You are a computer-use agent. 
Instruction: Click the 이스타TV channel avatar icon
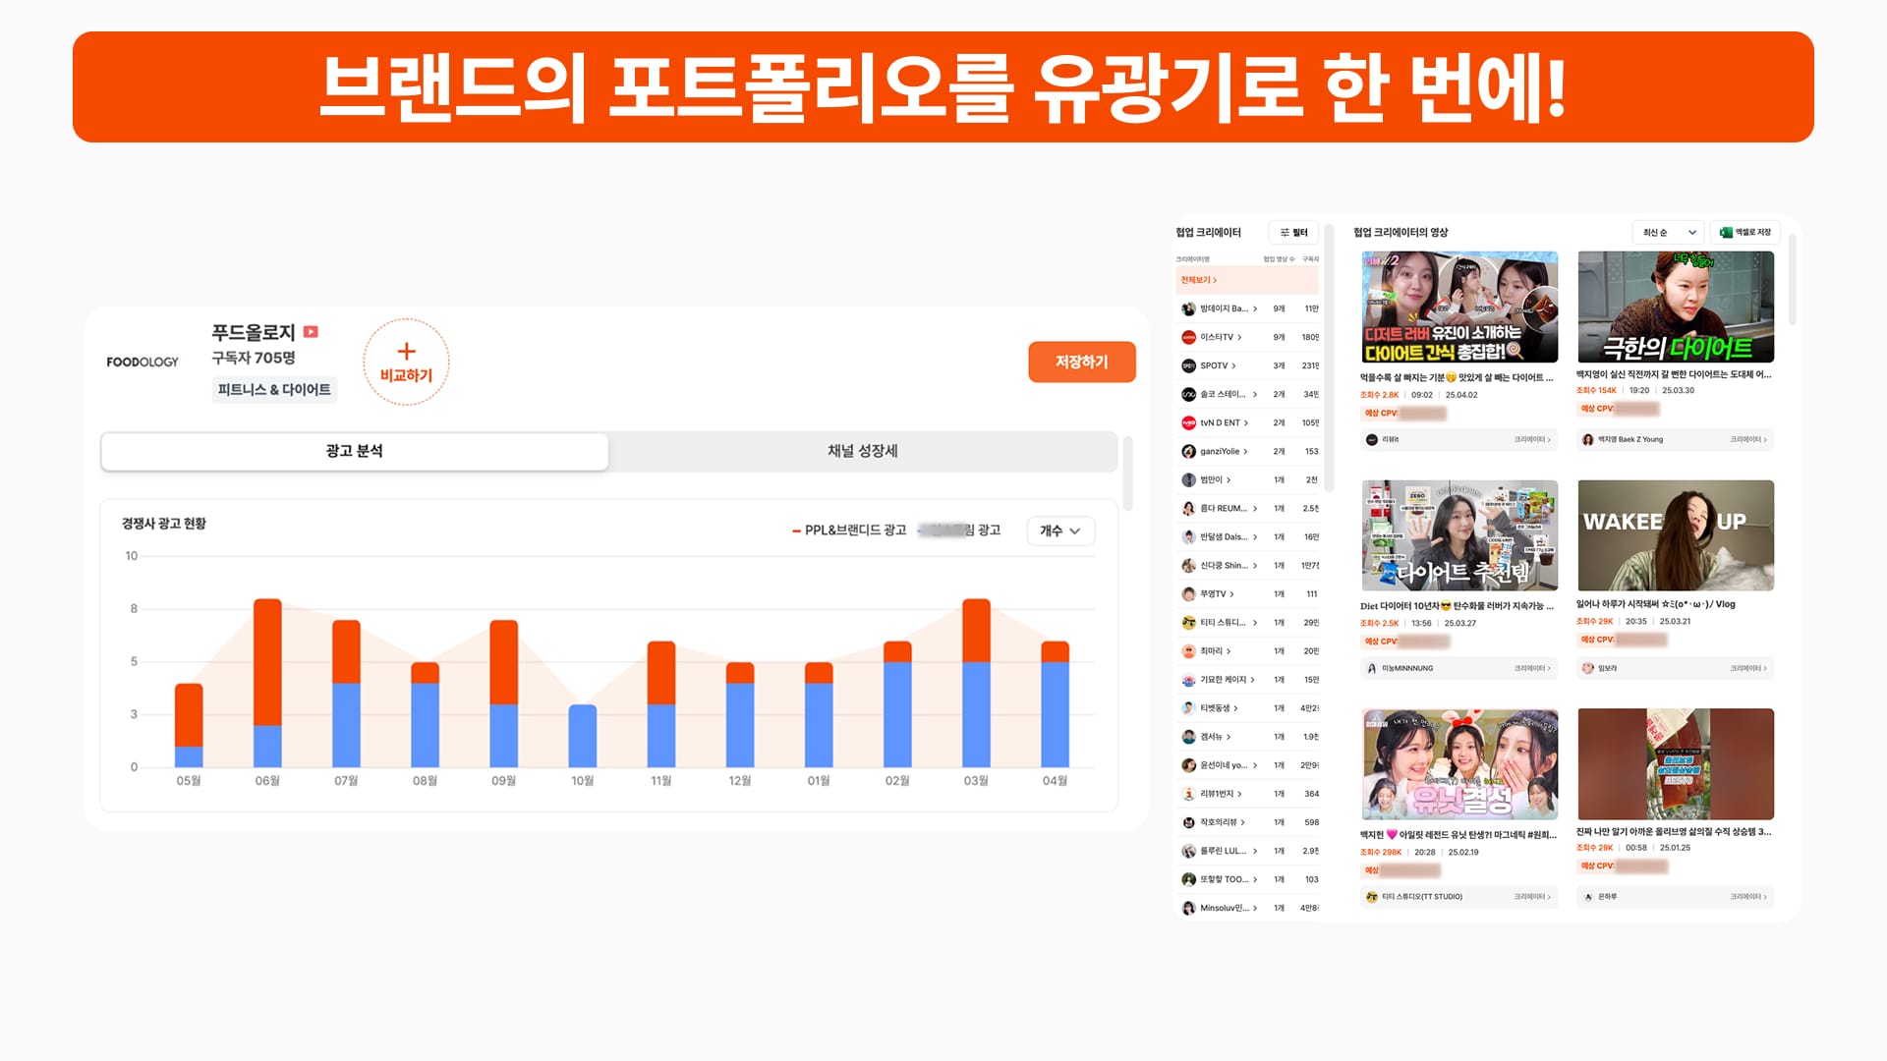[1188, 337]
